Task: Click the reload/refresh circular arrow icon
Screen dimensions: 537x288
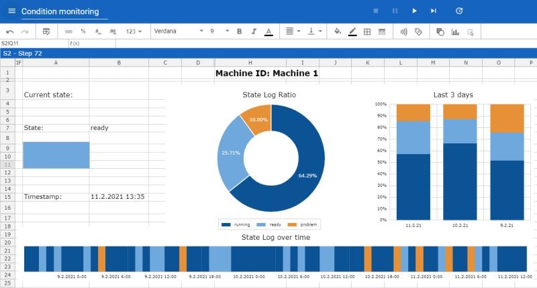Action: pos(459,11)
